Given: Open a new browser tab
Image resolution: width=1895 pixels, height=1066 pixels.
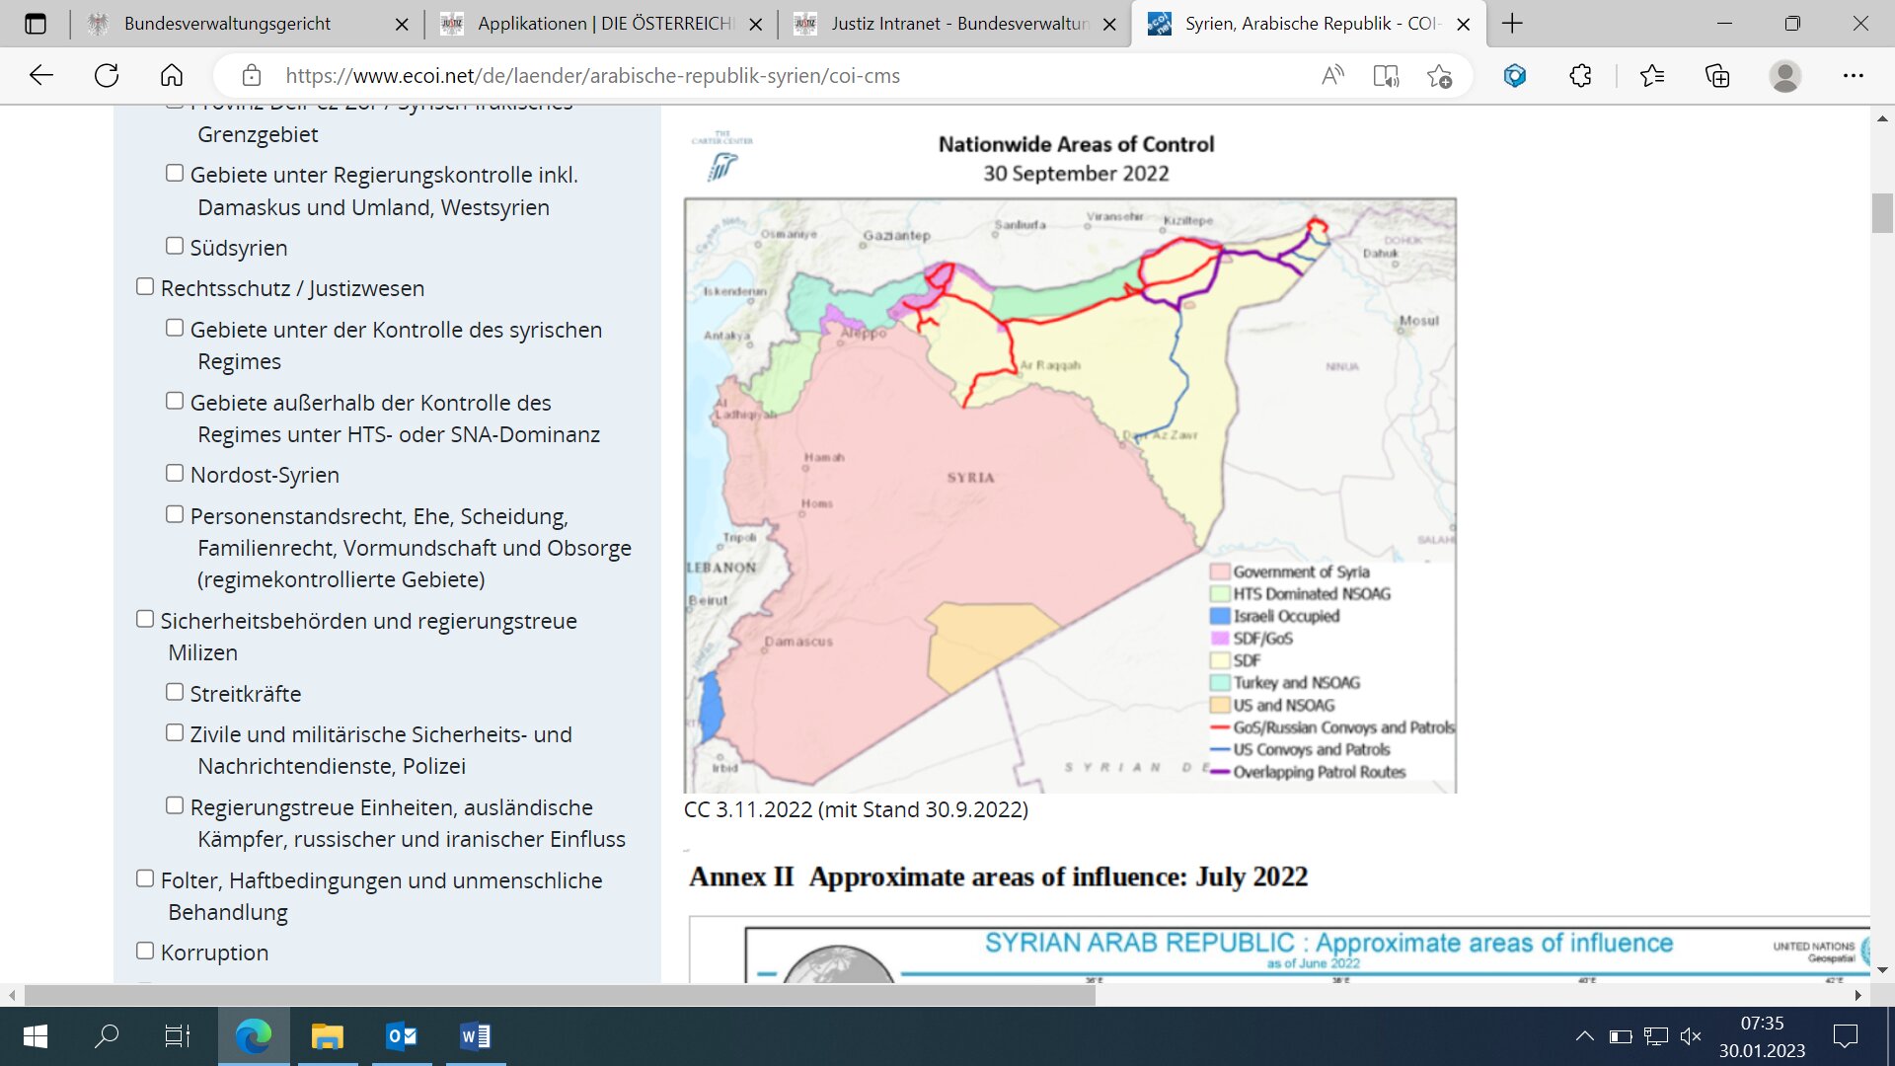Looking at the screenshot, I should coord(1512,24).
